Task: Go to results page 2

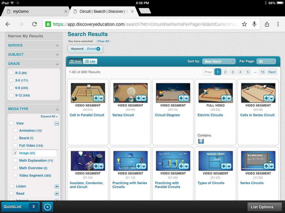Action: tap(225, 72)
